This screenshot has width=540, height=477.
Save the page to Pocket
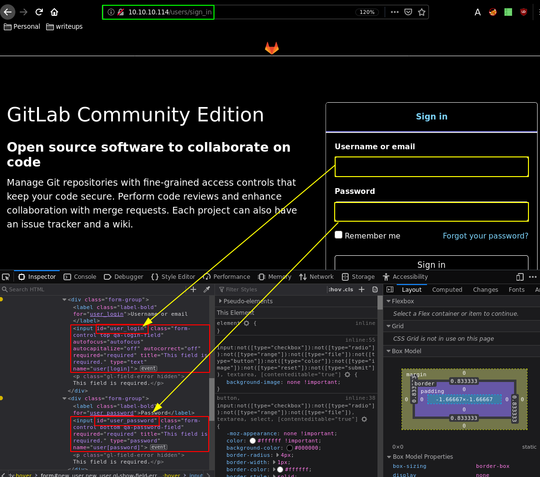pos(408,12)
